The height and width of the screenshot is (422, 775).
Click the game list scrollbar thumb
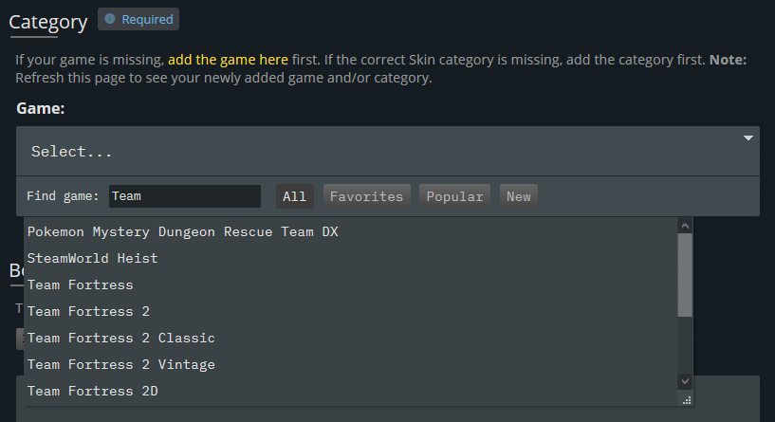tap(685, 275)
